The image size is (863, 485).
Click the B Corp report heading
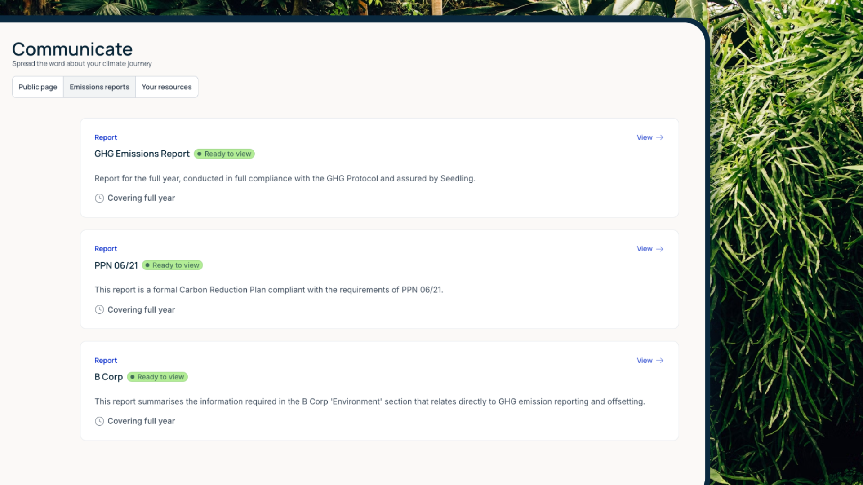point(108,377)
